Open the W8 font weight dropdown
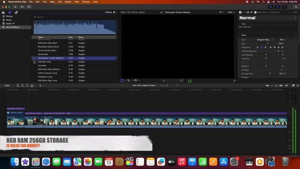The width and height of the screenshot is (300, 169). [x=283, y=39]
